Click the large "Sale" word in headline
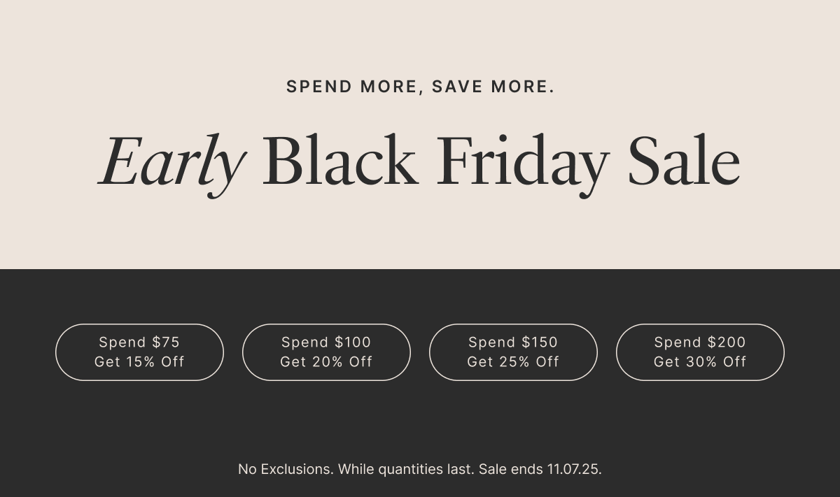Screen dimensions: 840x497 point(683,162)
